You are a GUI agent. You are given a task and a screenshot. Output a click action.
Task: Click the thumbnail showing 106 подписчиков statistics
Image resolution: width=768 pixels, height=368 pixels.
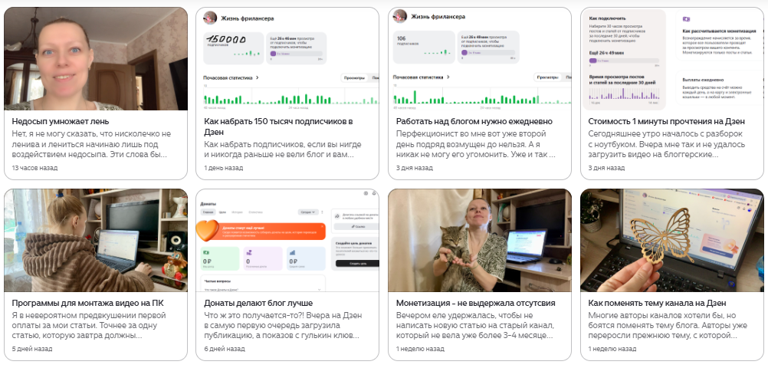tap(480, 59)
